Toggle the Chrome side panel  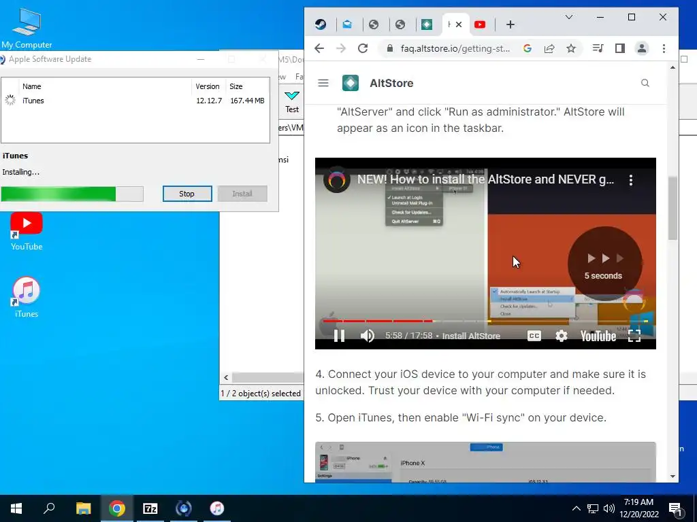(x=620, y=48)
